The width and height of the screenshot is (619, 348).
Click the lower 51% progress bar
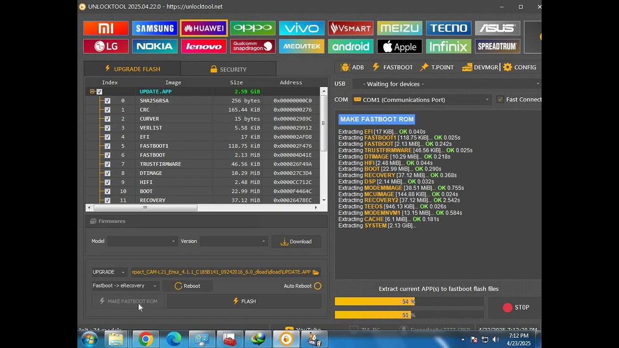click(409, 315)
